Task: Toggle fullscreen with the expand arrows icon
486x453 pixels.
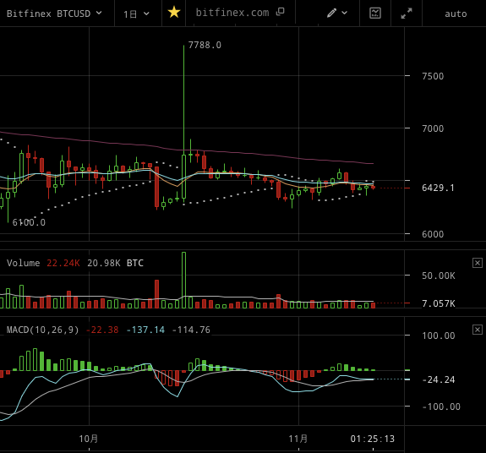Action: pyautogui.click(x=407, y=14)
